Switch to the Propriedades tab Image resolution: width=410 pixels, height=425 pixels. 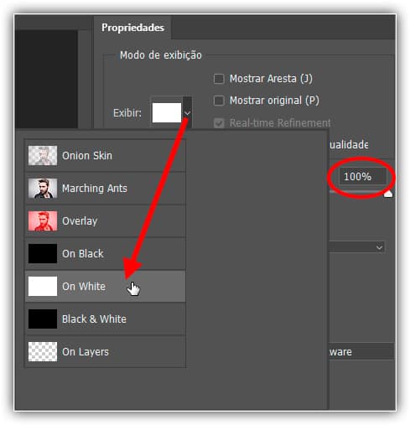[132, 28]
